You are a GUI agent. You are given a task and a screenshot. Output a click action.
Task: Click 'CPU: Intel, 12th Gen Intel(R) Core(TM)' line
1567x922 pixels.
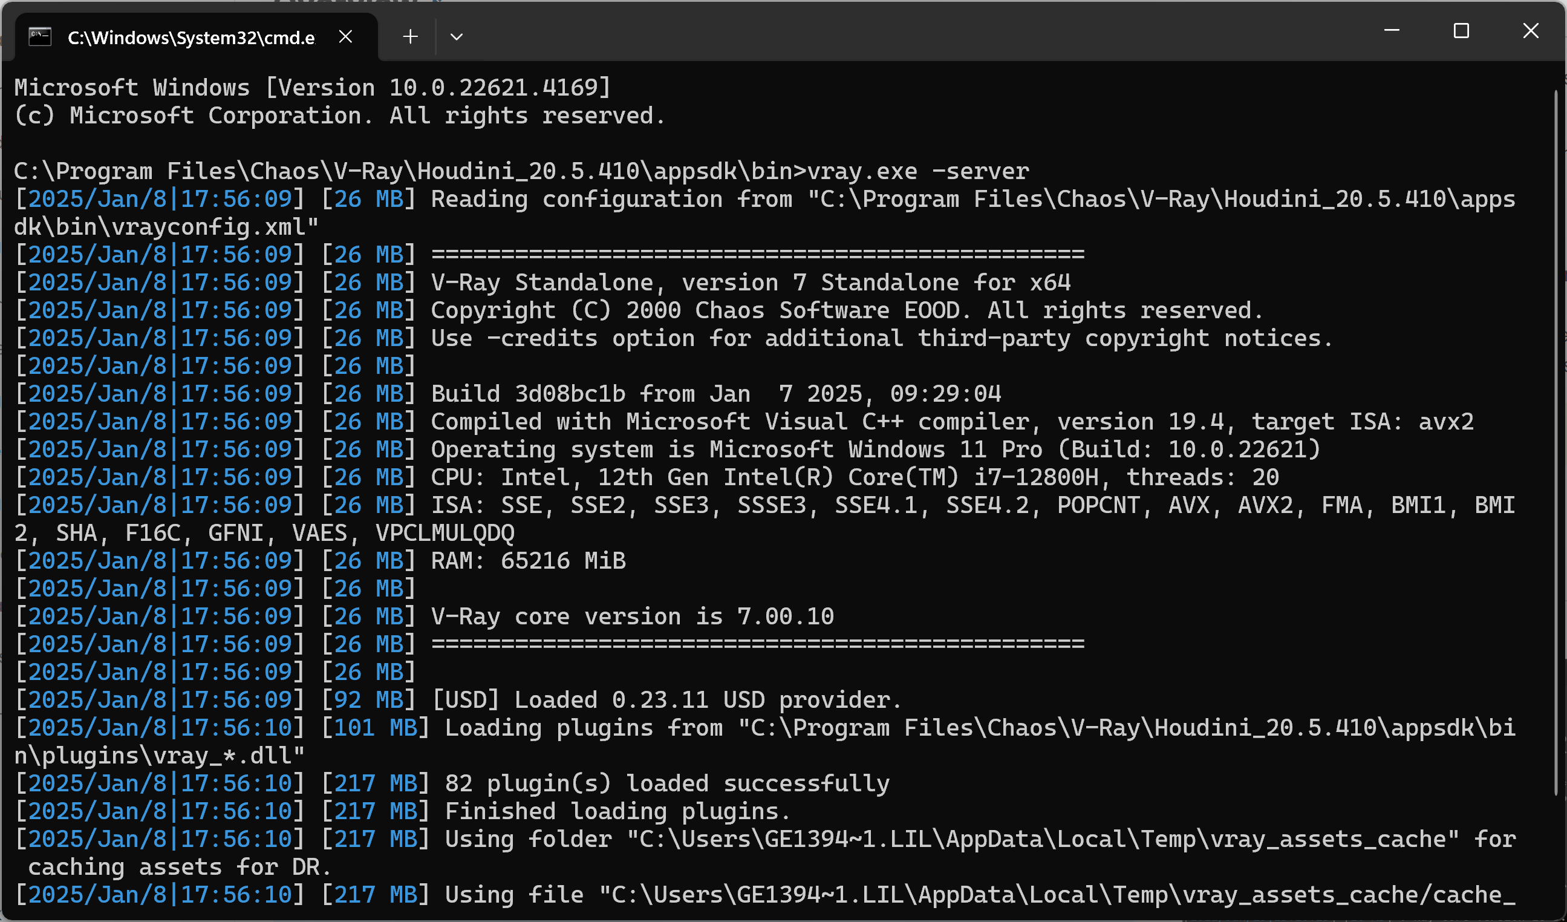[x=855, y=477]
